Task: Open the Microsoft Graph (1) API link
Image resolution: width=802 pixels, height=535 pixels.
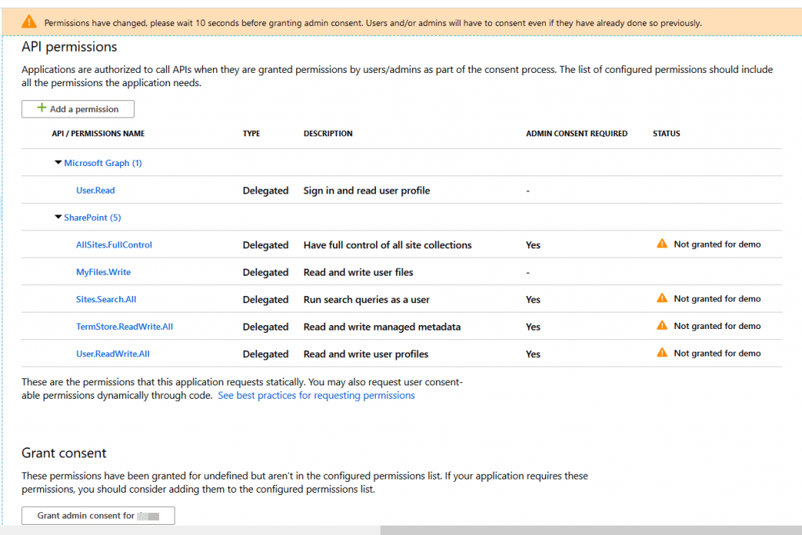Action: (x=103, y=163)
